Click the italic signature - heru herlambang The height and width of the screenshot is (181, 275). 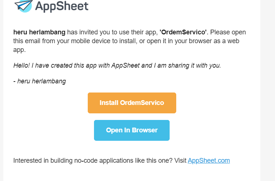click(40, 81)
